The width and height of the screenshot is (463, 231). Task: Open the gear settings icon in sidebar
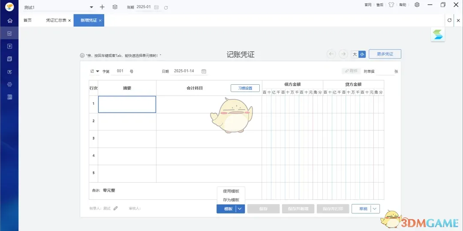click(x=9, y=84)
